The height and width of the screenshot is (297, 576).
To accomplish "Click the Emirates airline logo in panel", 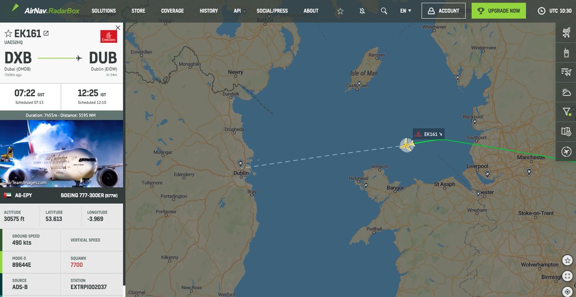I will (108, 36).
